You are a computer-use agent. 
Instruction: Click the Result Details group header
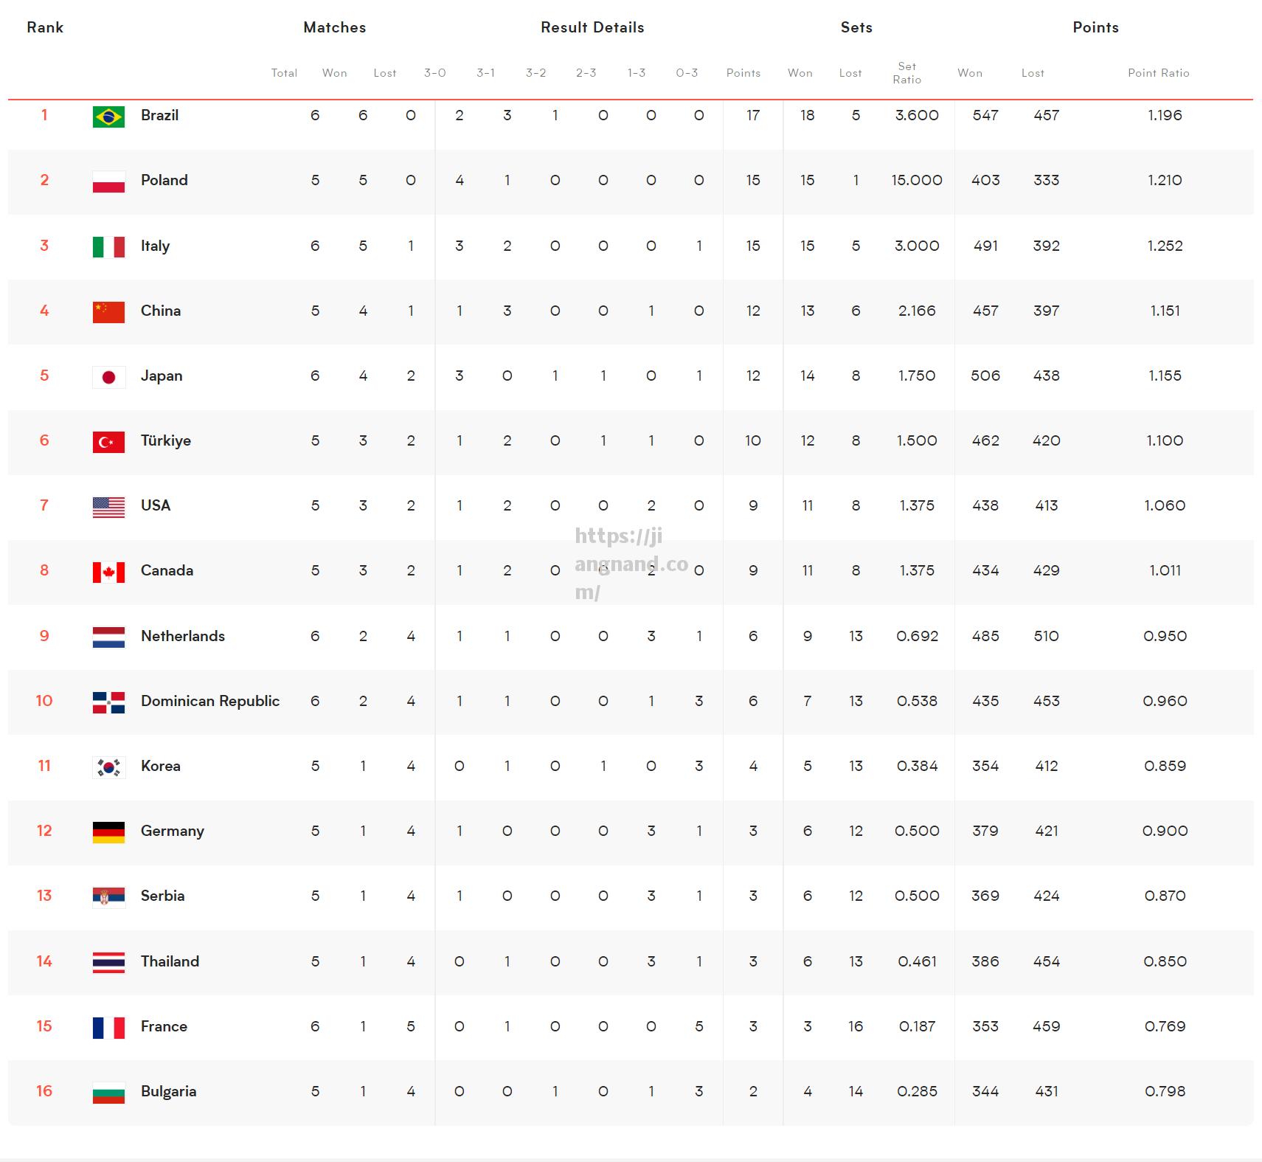tap(592, 27)
